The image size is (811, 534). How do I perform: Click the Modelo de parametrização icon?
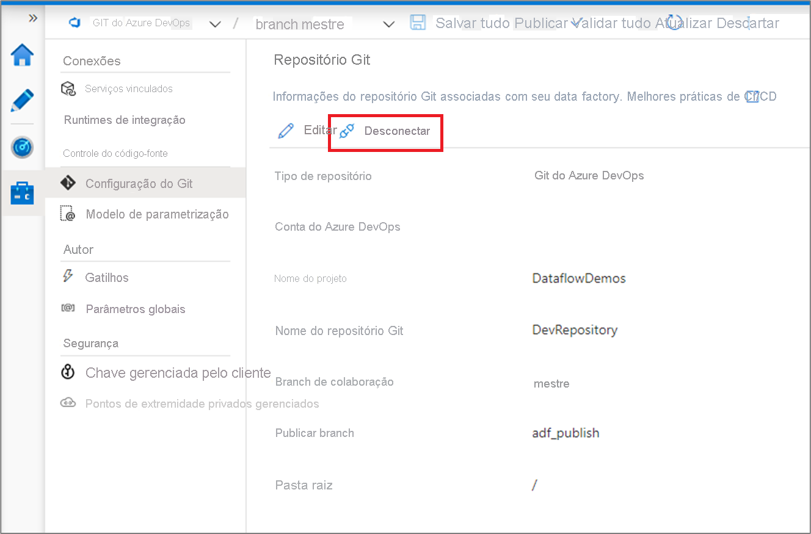(x=68, y=214)
